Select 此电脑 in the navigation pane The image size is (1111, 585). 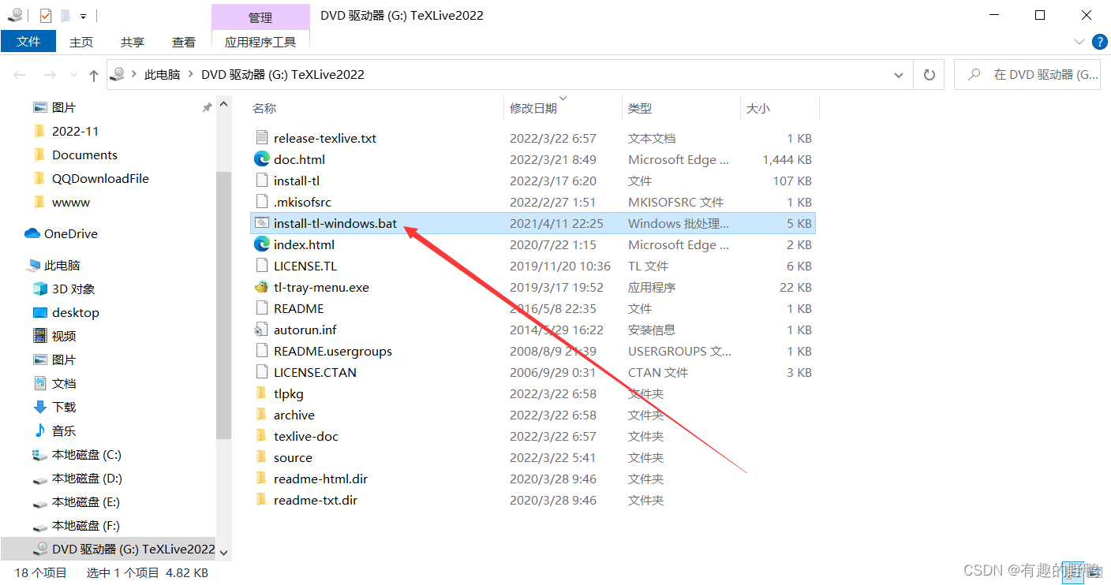62,265
